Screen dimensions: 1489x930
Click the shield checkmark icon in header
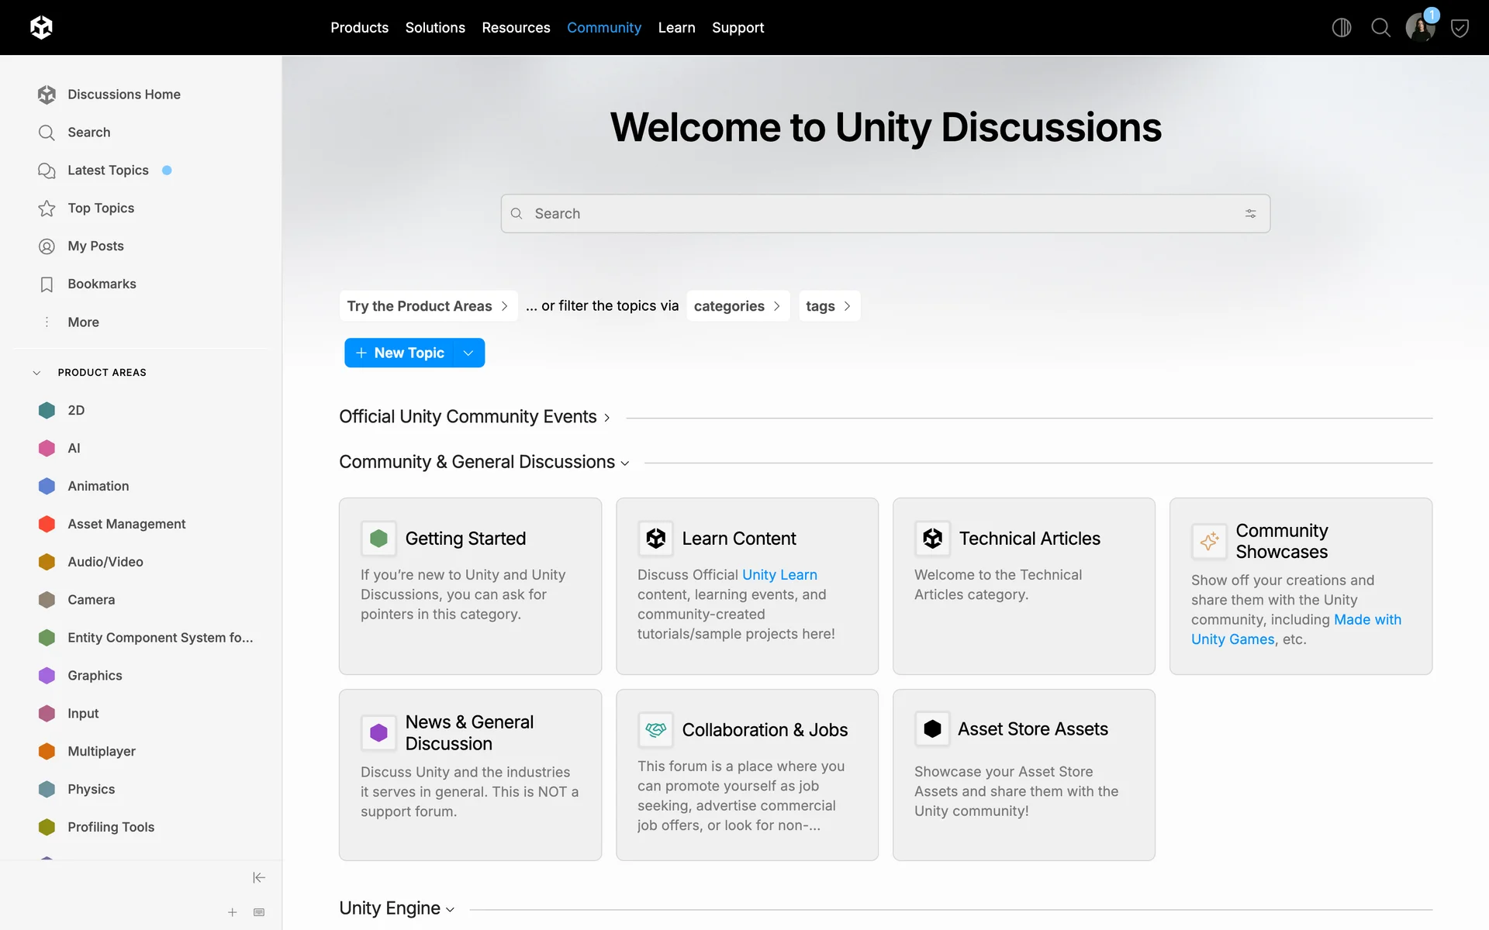(1460, 28)
